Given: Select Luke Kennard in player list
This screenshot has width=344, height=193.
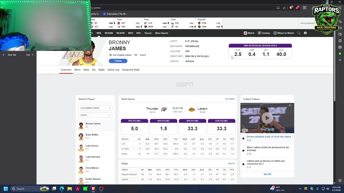Looking at the screenshot, I should 95,158.
